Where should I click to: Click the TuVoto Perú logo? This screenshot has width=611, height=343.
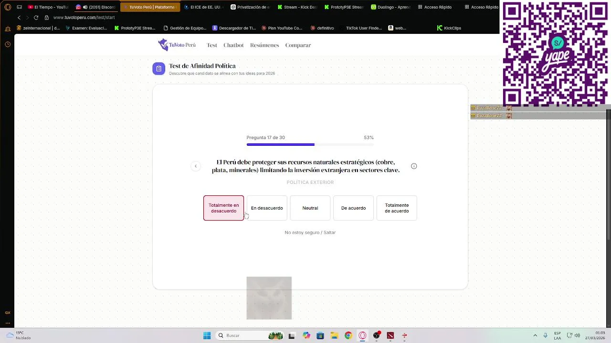click(x=177, y=45)
